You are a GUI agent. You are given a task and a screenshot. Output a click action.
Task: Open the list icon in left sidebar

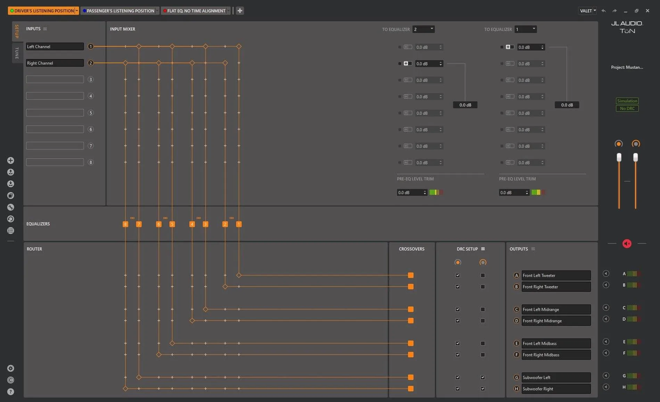tap(11, 231)
